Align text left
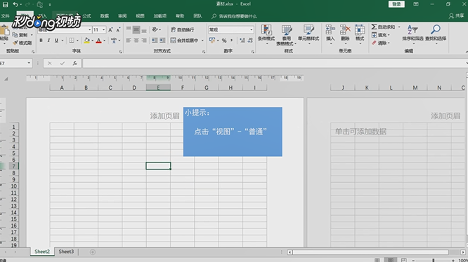This screenshot has height=262, width=468. point(129,41)
